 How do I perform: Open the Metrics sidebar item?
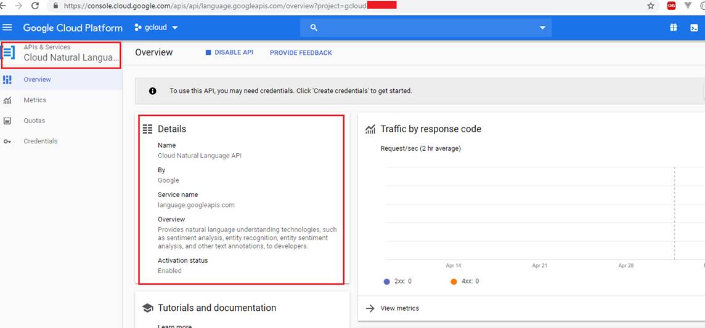click(x=61, y=100)
